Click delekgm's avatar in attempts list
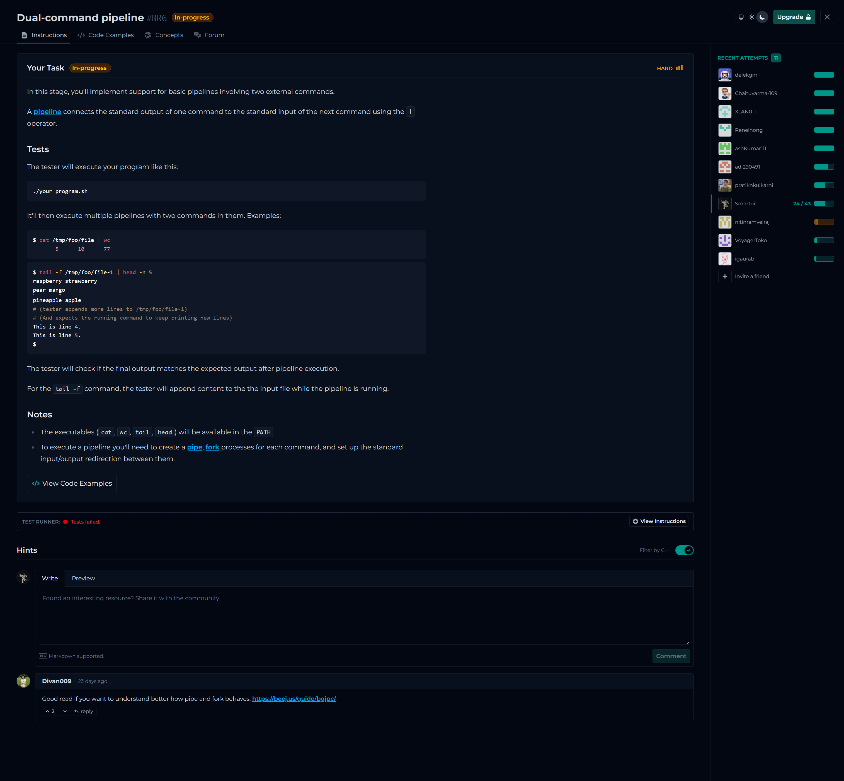Viewport: 844px width, 781px height. pyautogui.click(x=725, y=75)
